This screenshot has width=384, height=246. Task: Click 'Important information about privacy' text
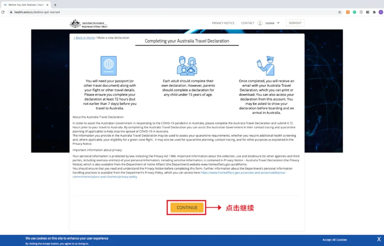[97, 150]
